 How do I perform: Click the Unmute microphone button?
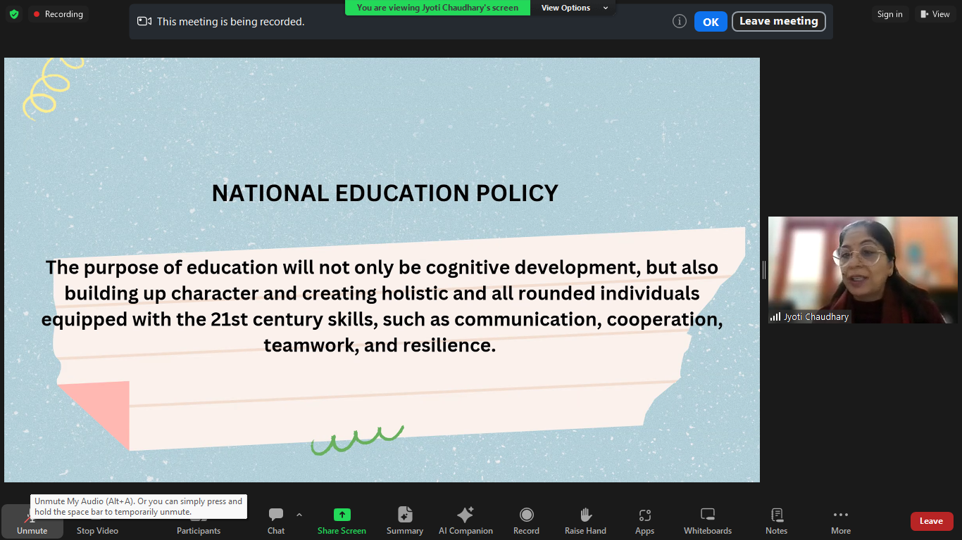[32, 522]
